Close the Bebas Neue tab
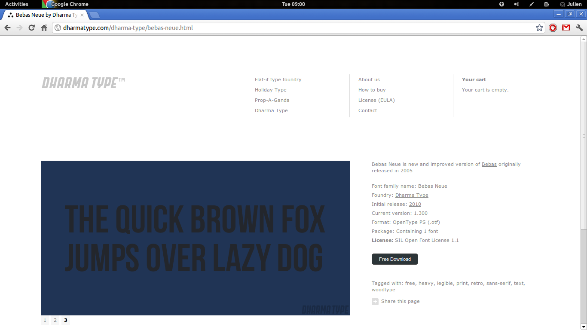The height and width of the screenshot is (330, 587). pyautogui.click(x=82, y=15)
